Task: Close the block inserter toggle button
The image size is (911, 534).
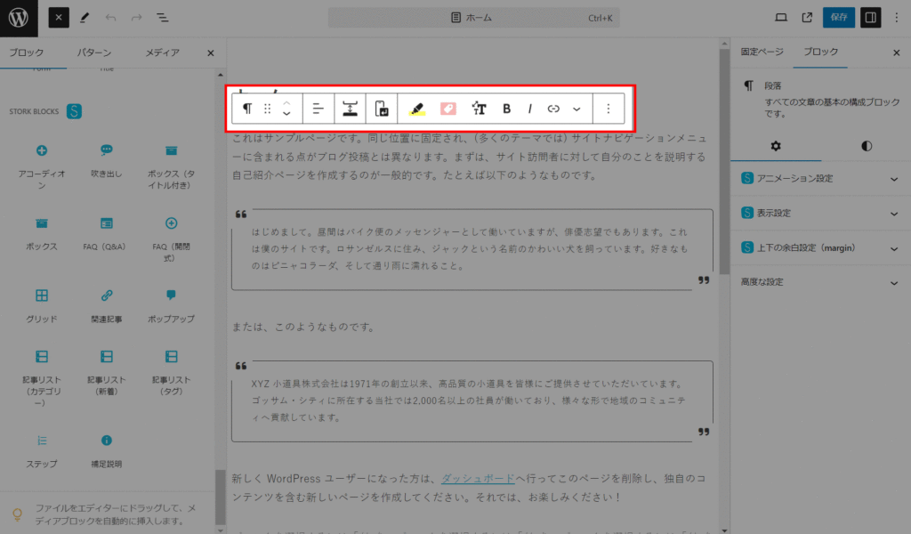Action: [x=59, y=18]
